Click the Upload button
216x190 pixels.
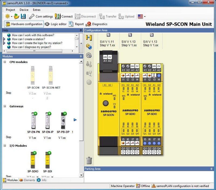126,16
